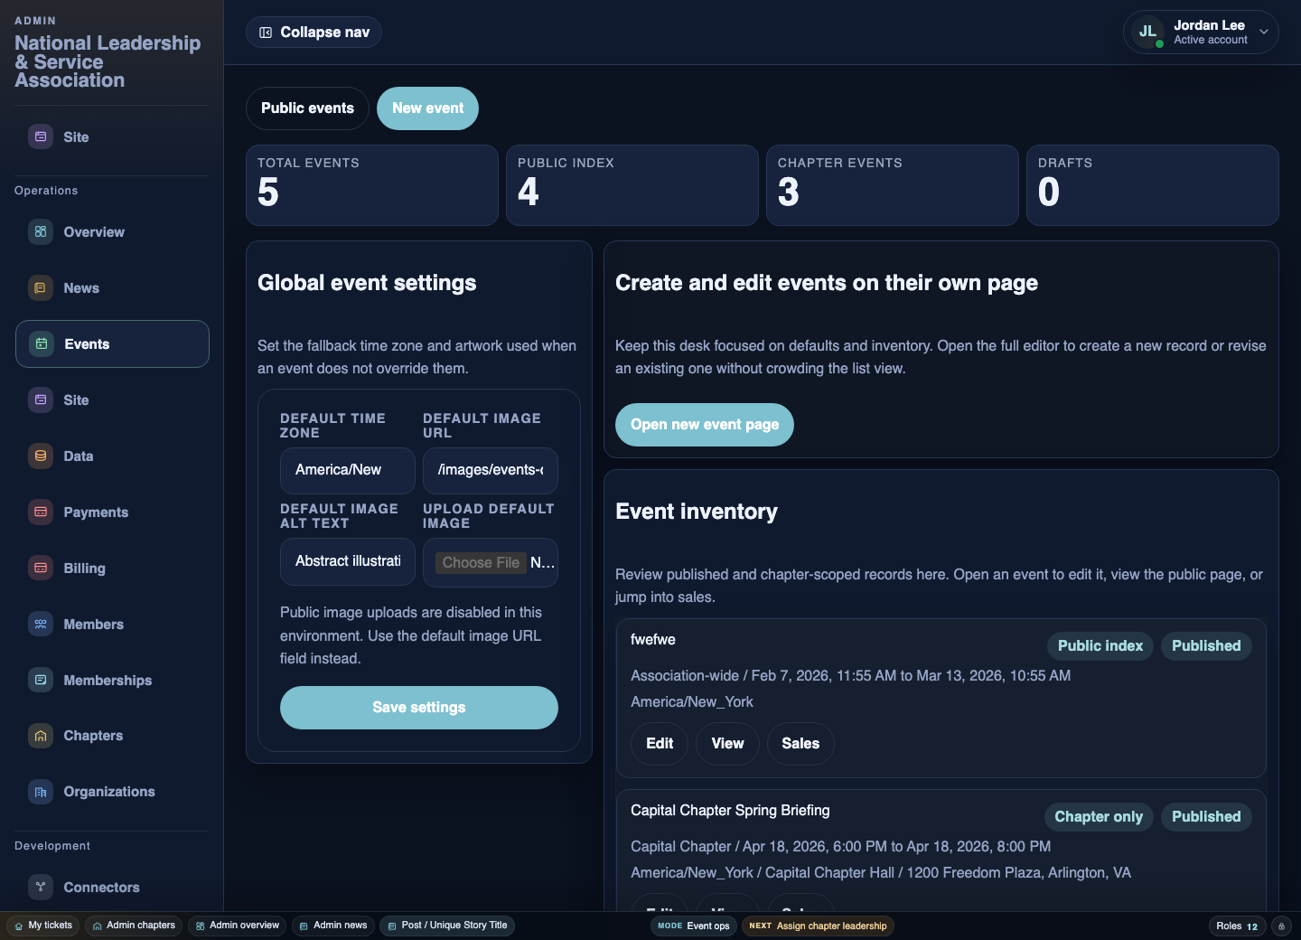Open Sales for the fwefwe event
The width and height of the screenshot is (1301, 940).
click(x=800, y=744)
